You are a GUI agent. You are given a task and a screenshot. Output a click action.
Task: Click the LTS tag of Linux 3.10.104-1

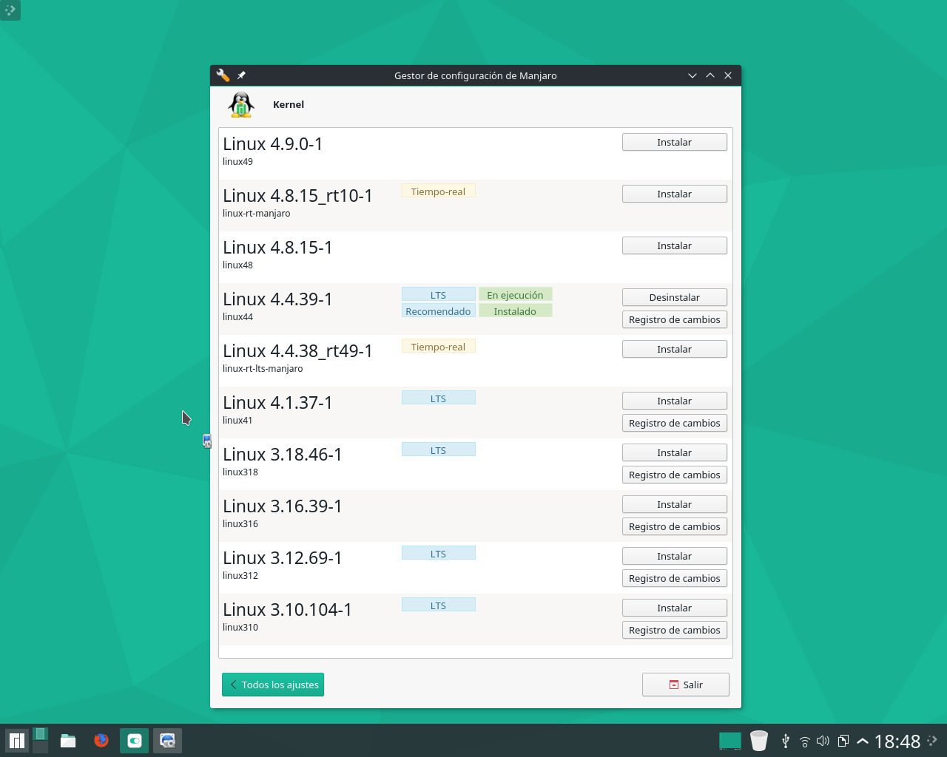click(439, 605)
